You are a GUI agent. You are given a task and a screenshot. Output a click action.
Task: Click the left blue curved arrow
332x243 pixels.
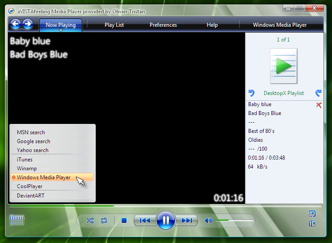click(x=251, y=93)
